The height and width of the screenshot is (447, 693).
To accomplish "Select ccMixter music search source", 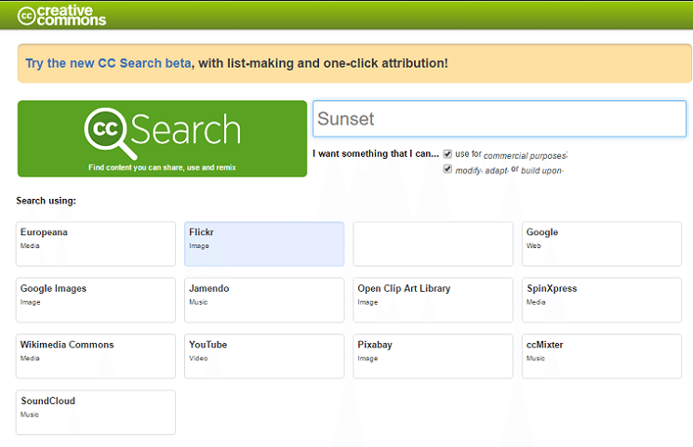I will [x=602, y=356].
